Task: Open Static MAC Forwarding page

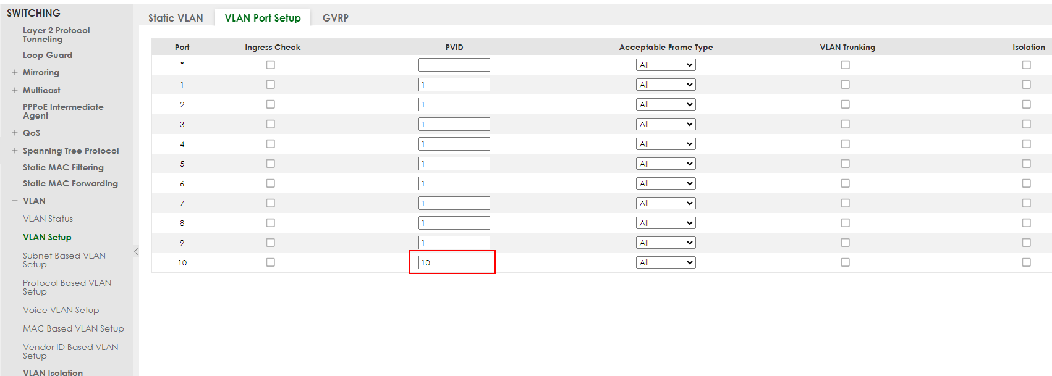Action: (x=70, y=183)
